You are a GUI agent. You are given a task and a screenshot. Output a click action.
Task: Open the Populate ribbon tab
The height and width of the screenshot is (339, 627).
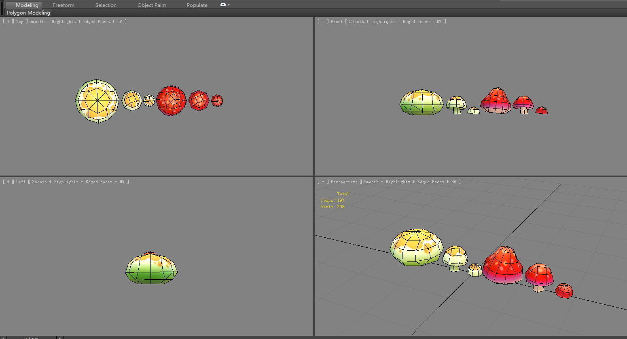click(x=197, y=5)
